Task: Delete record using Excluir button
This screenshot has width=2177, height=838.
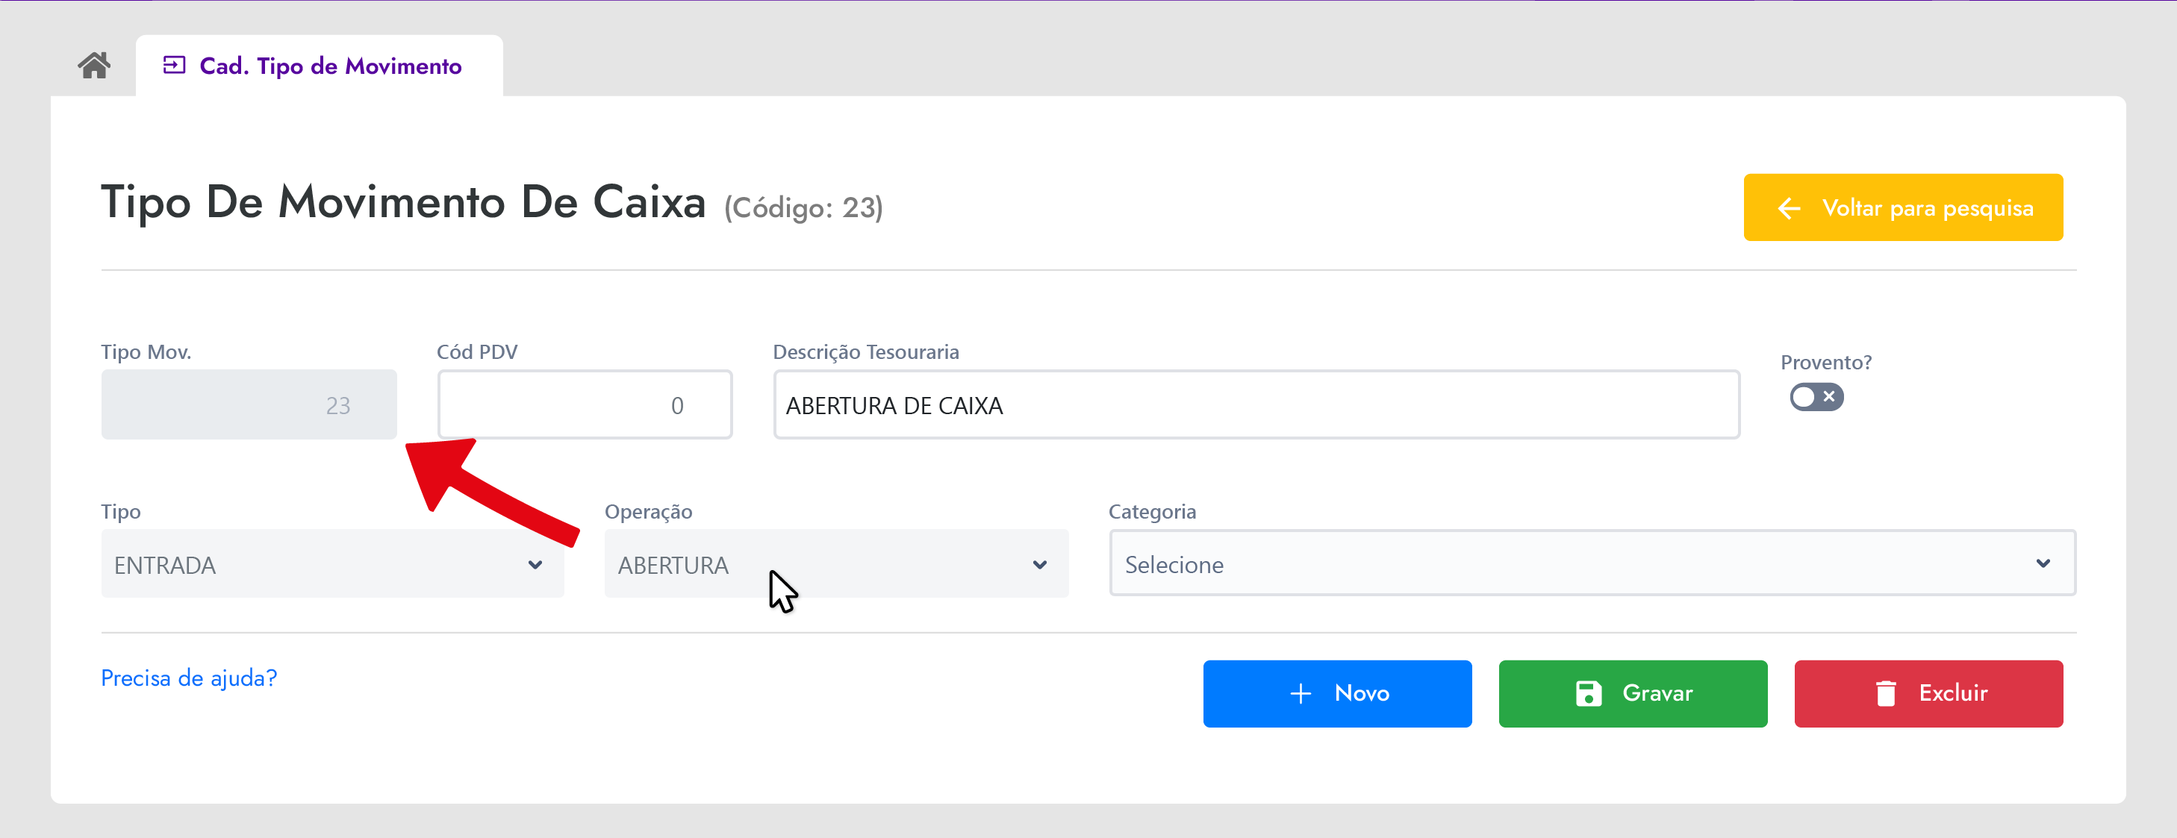Action: [x=1928, y=693]
